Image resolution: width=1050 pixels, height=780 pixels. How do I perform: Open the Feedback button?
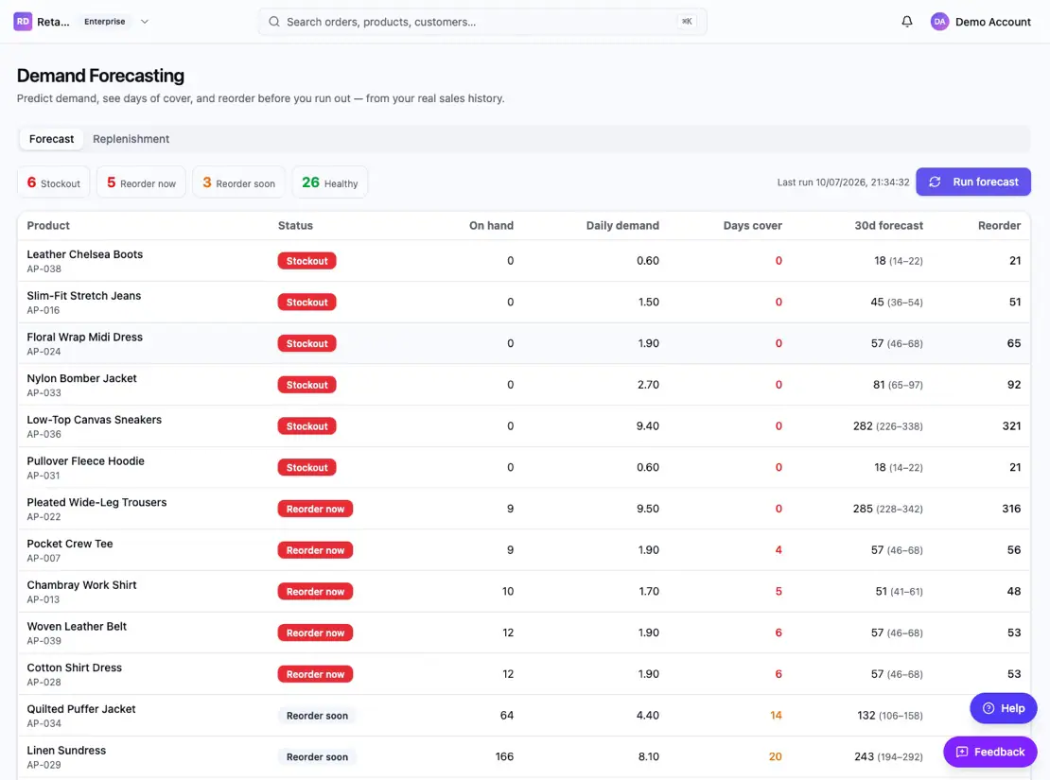tap(990, 752)
